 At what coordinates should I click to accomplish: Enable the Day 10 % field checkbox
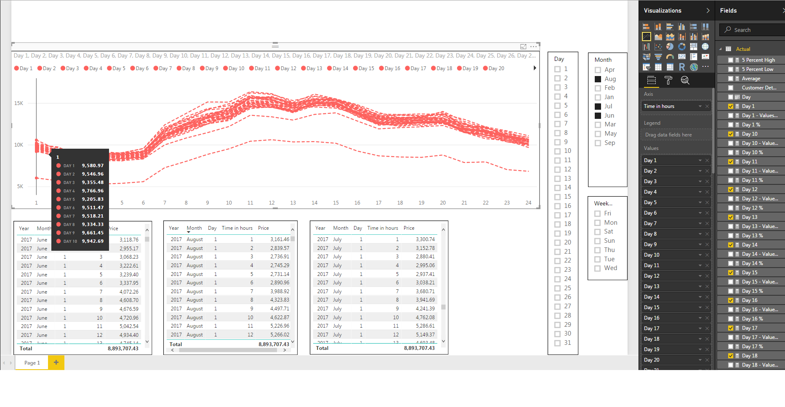click(731, 152)
